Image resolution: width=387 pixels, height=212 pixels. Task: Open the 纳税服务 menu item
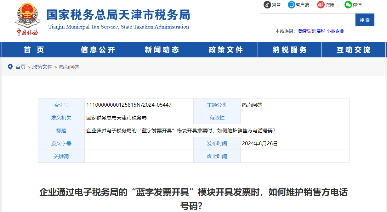click(289, 49)
